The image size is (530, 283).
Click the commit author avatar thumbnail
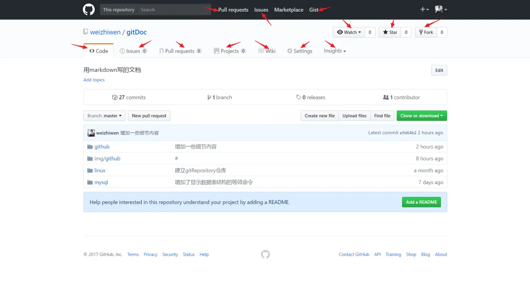tap(91, 133)
